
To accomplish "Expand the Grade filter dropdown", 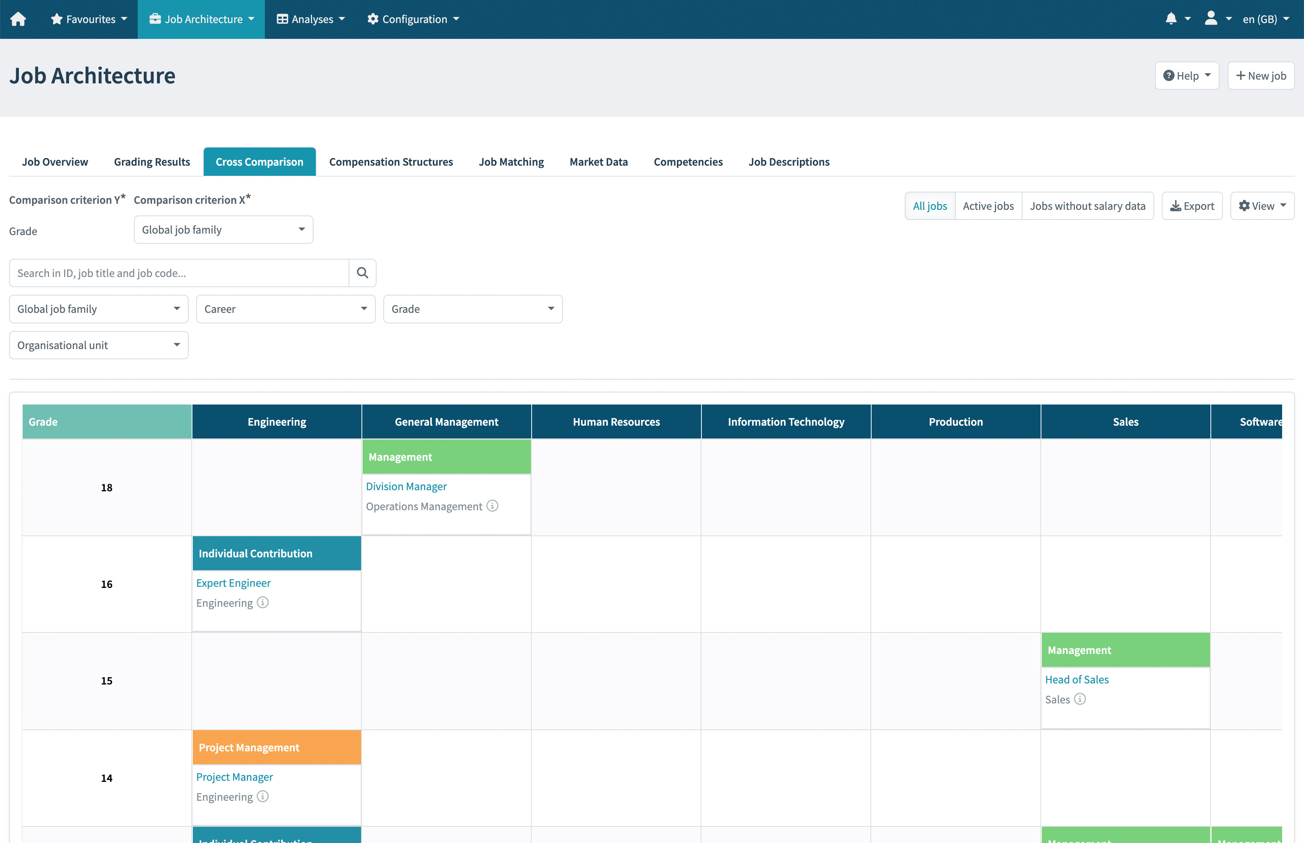I will pos(473,309).
